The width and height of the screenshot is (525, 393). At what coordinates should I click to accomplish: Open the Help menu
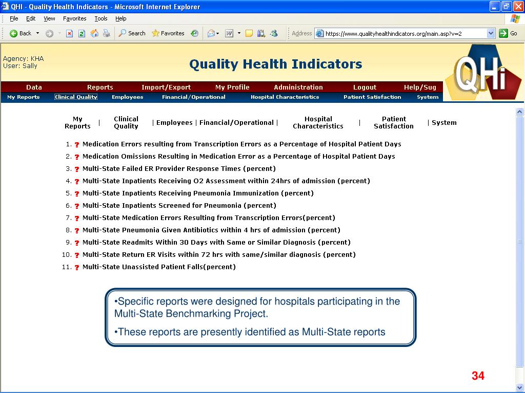click(121, 18)
